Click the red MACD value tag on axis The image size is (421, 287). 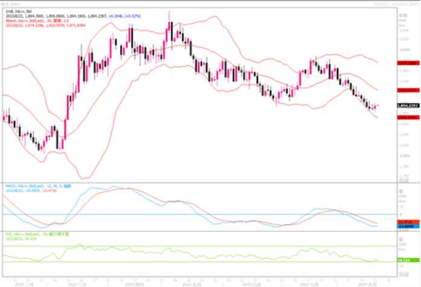[405, 222]
